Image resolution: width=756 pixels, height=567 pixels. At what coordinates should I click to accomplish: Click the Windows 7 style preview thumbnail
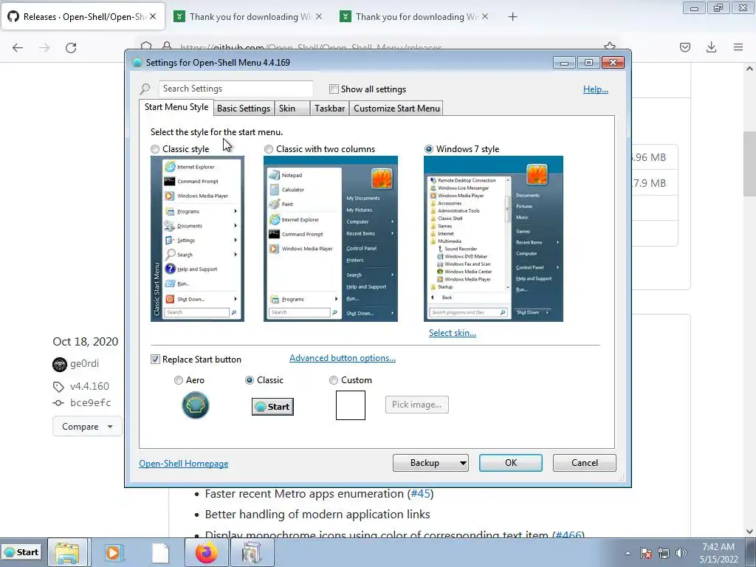click(x=493, y=238)
